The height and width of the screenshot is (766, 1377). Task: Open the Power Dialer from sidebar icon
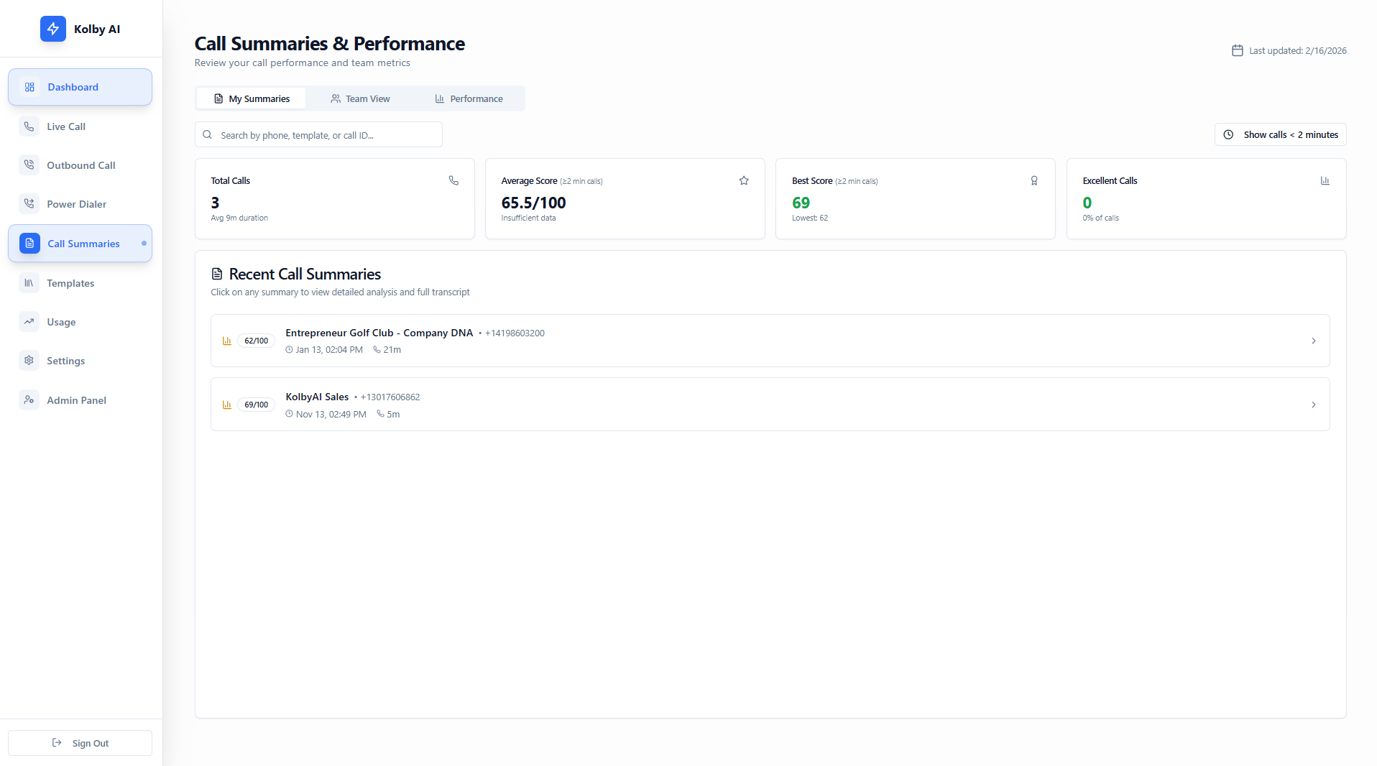click(x=29, y=203)
